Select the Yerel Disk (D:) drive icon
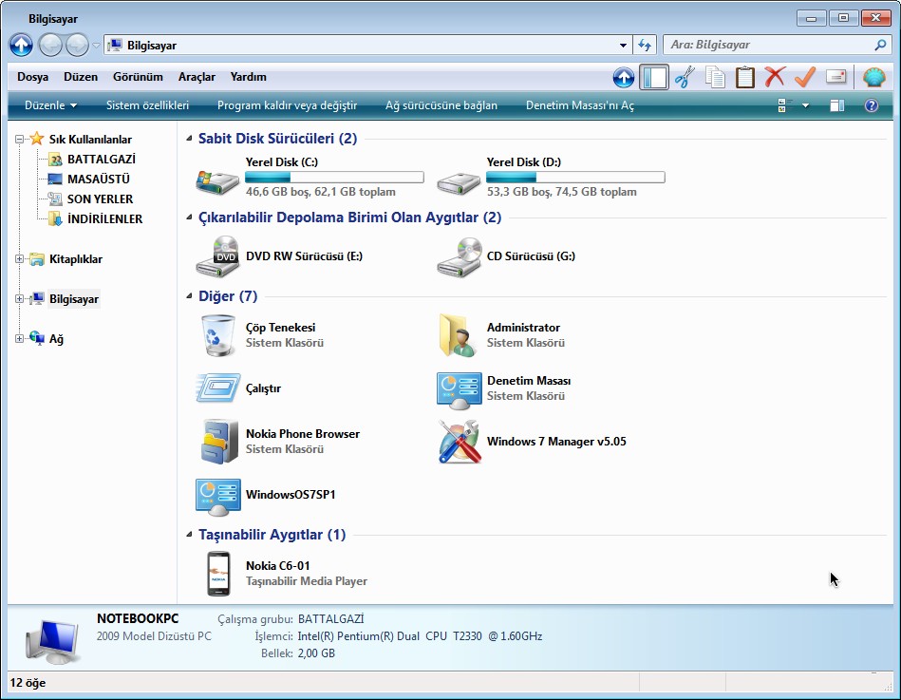 point(459,182)
